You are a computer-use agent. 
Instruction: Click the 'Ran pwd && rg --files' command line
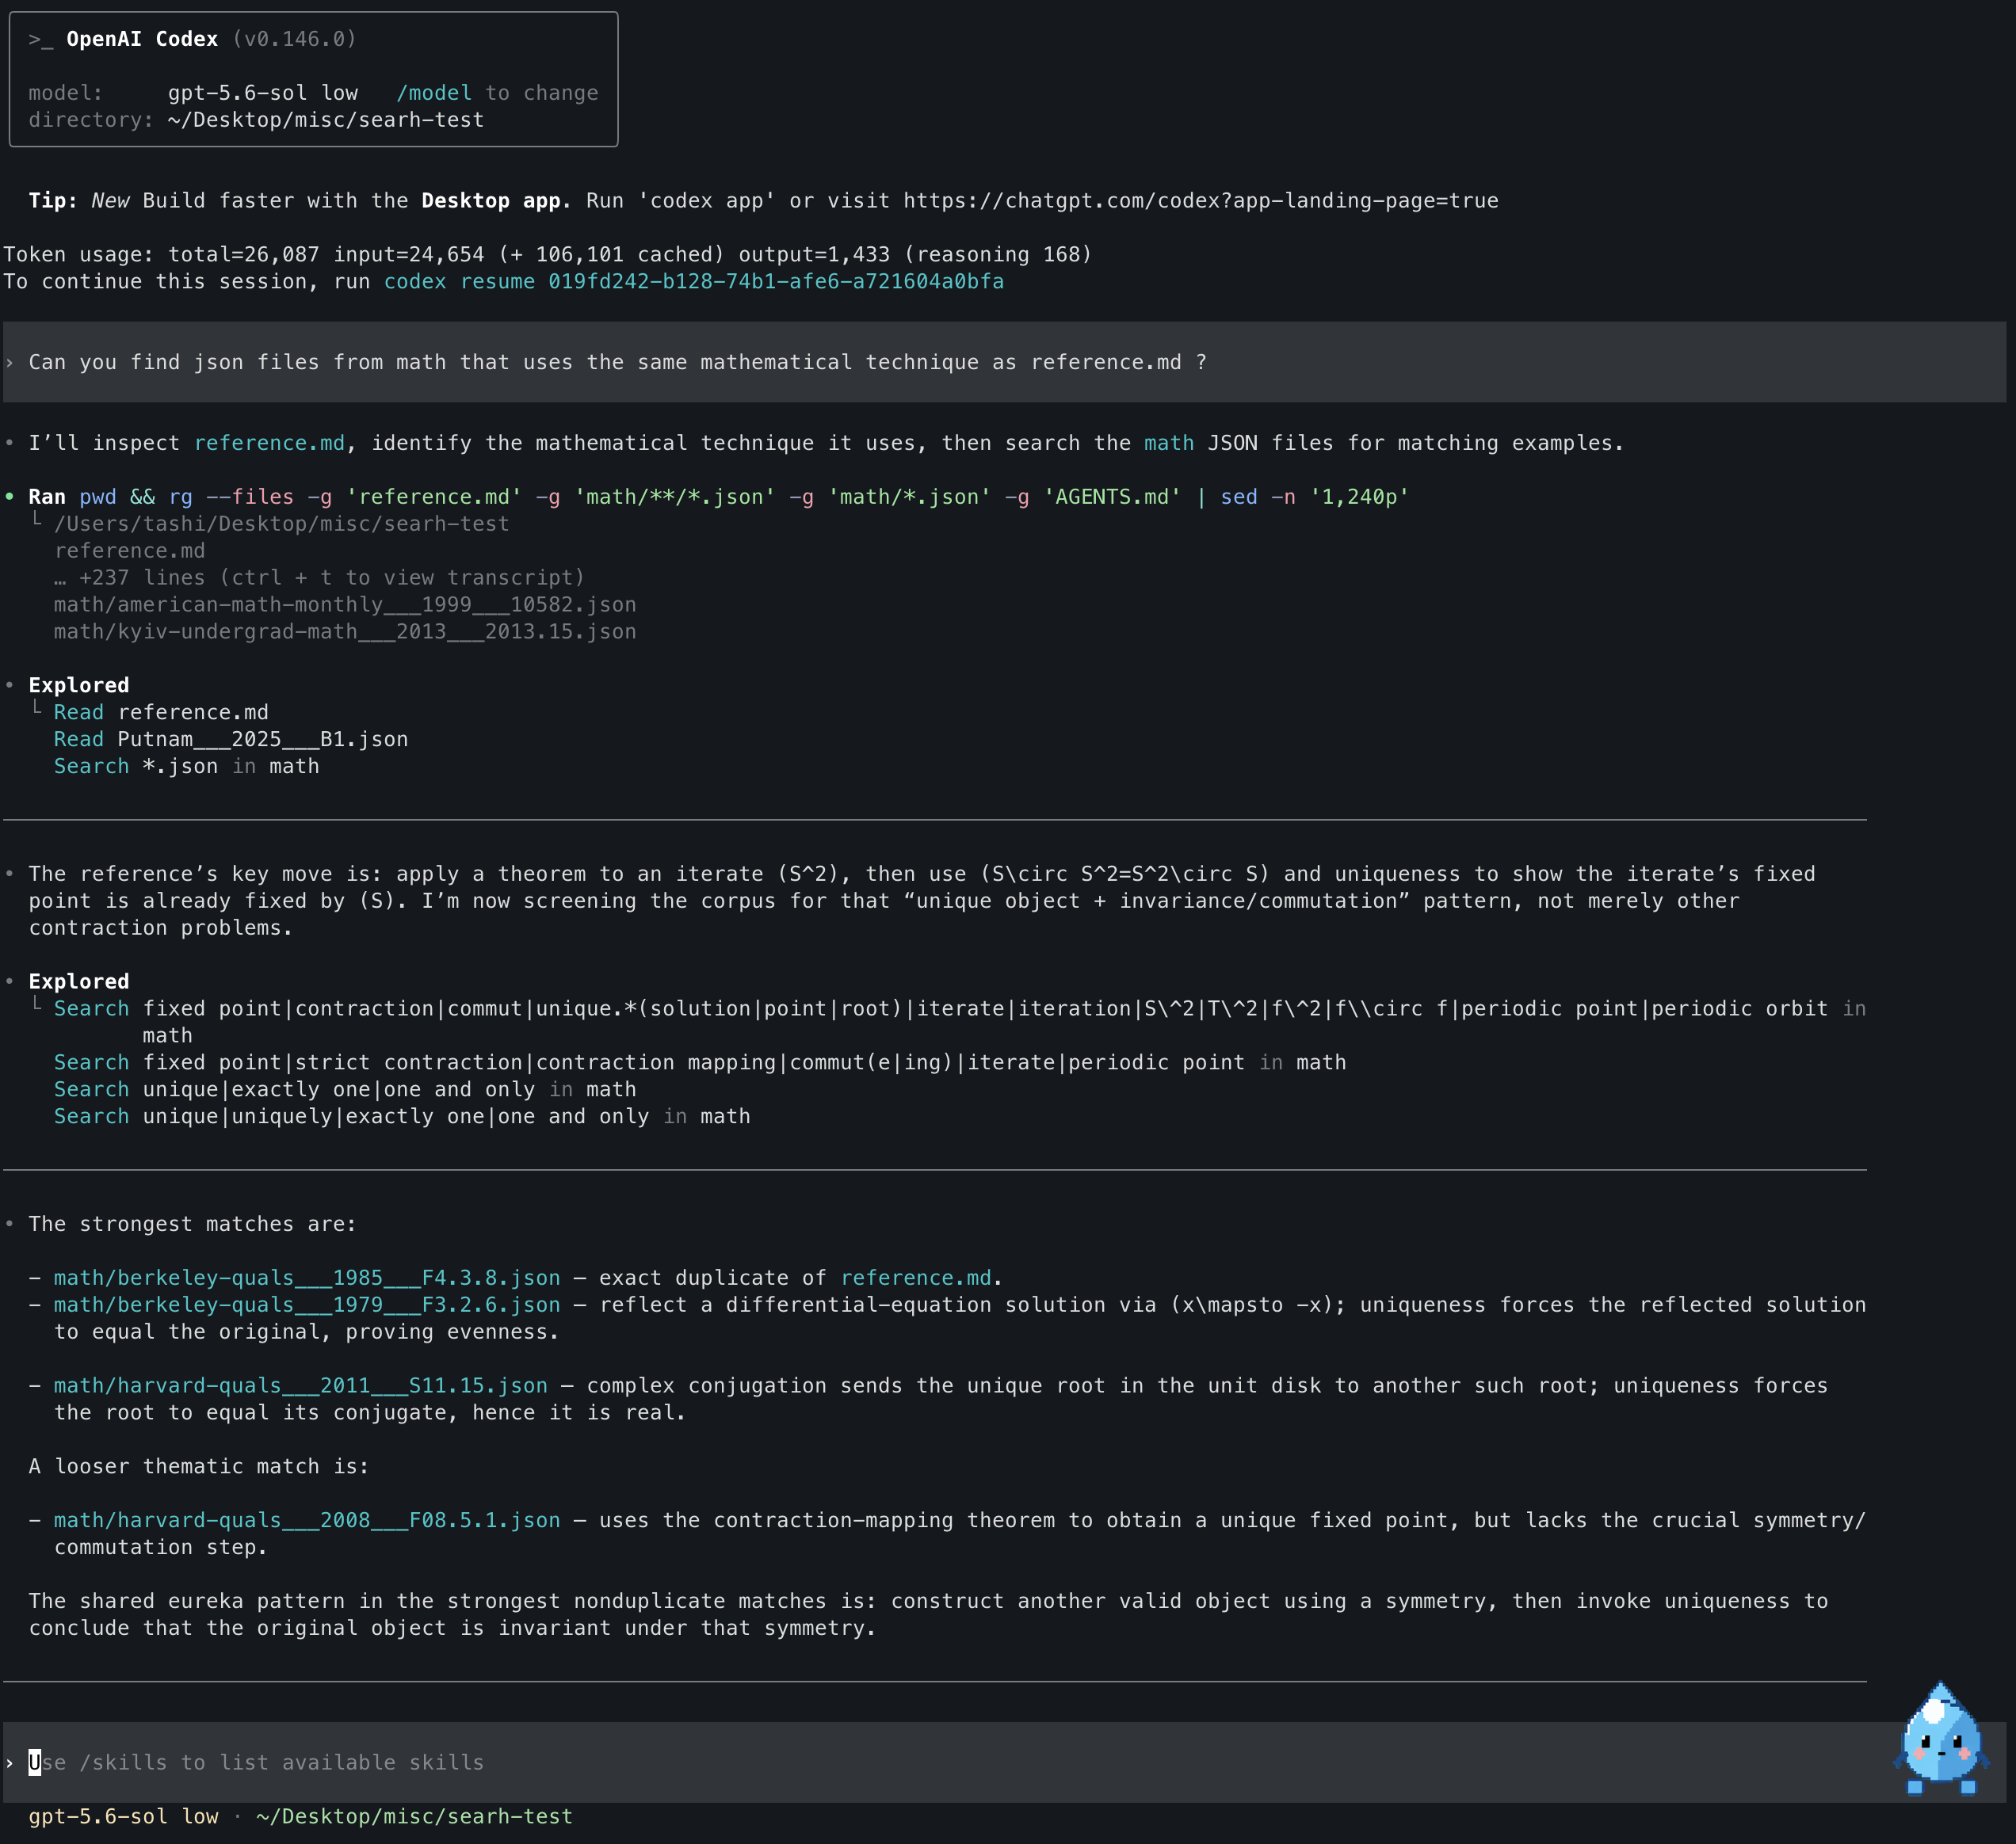click(x=718, y=497)
